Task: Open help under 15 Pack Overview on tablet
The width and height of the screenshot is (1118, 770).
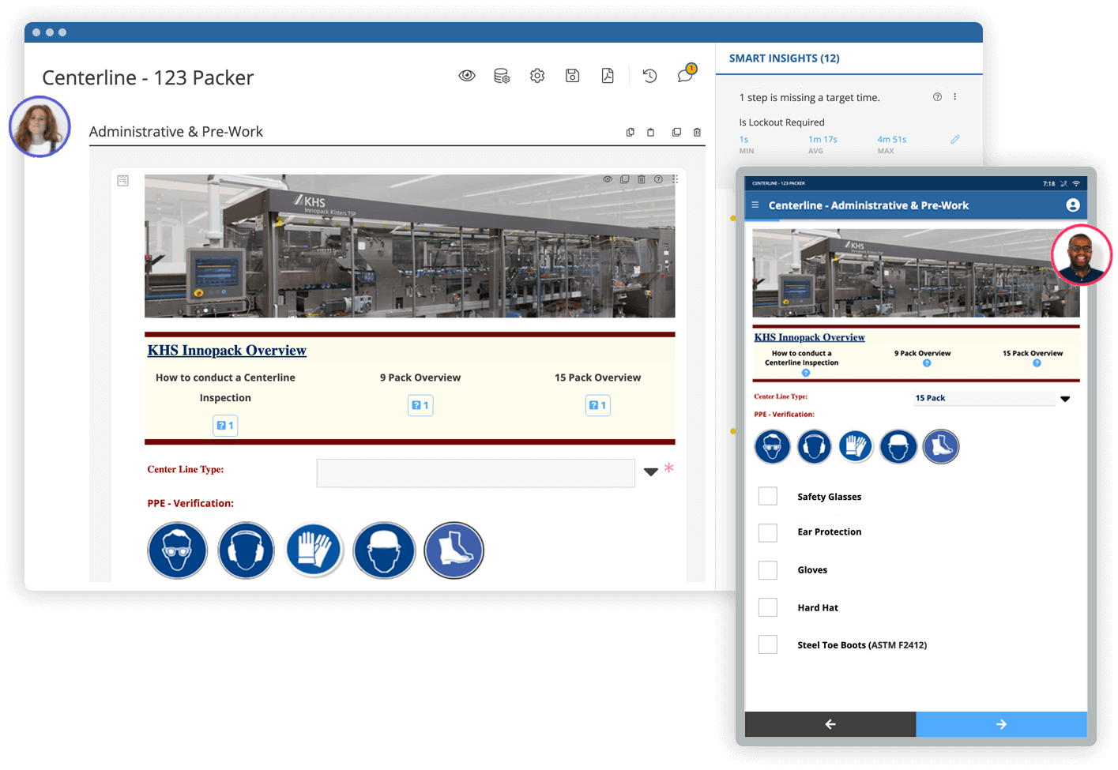Action: (x=1037, y=363)
